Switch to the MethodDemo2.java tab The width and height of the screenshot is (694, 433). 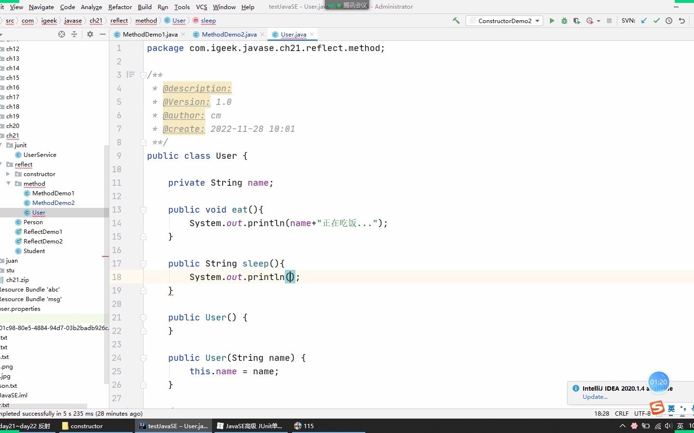click(x=229, y=34)
